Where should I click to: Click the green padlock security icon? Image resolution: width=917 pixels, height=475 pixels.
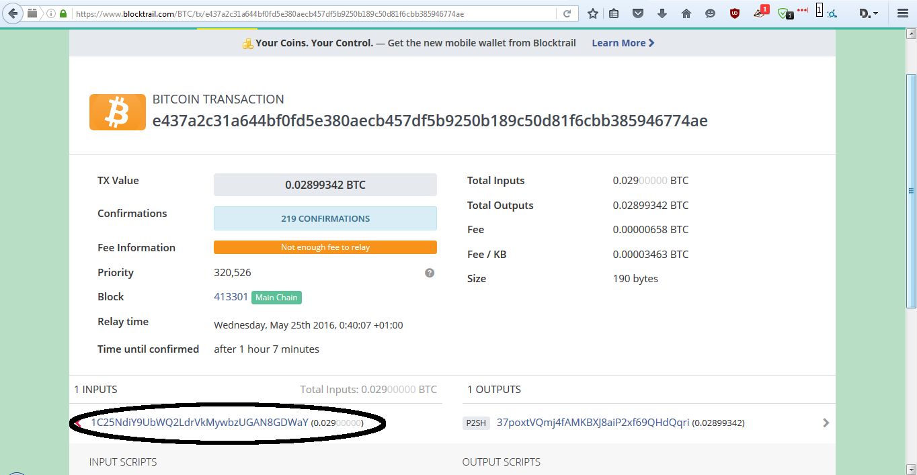(63, 13)
